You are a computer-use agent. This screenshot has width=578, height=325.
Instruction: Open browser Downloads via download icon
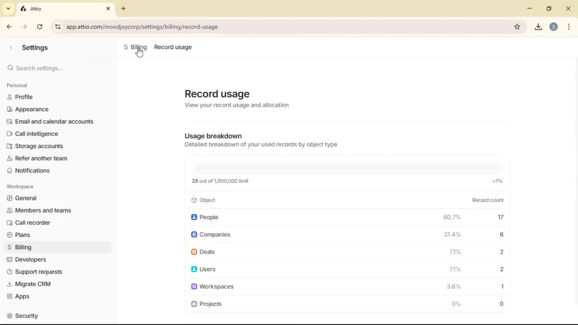538,27
